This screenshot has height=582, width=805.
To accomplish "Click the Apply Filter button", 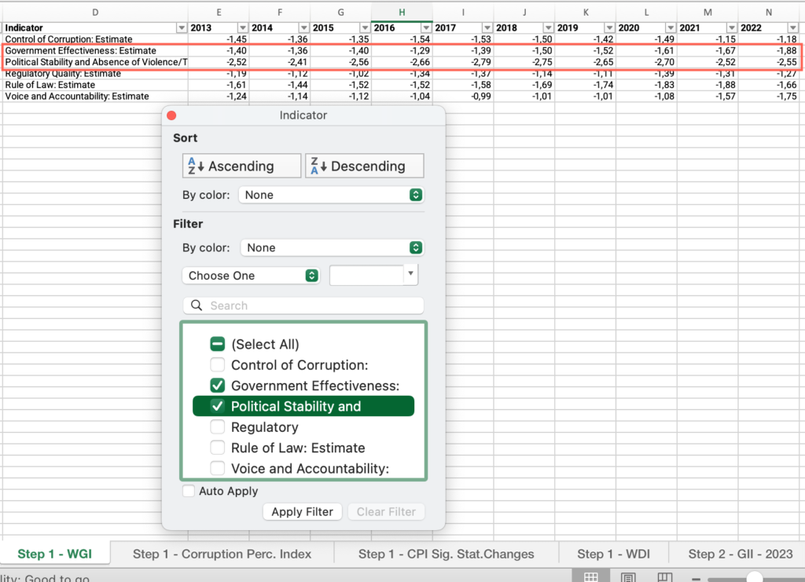I will [x=303, y=512].
